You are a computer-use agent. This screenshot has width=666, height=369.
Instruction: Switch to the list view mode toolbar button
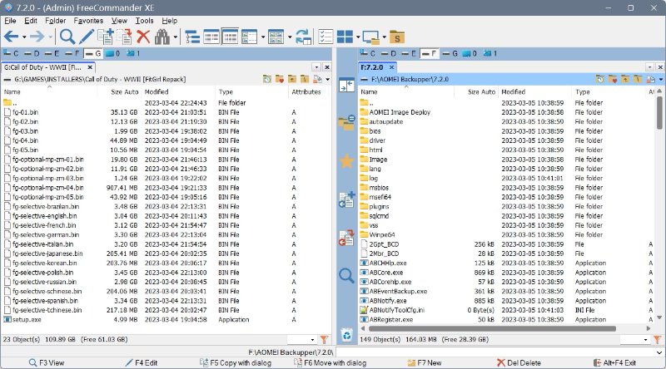coord(211,37)
